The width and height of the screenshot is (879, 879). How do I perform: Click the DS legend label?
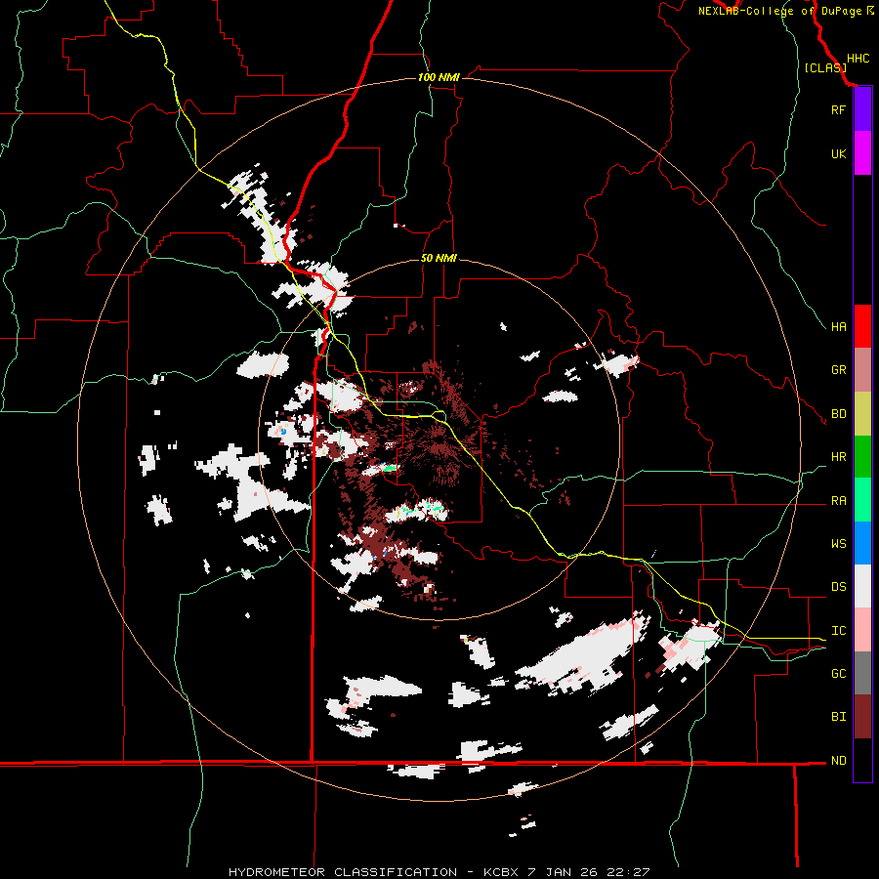838,587
